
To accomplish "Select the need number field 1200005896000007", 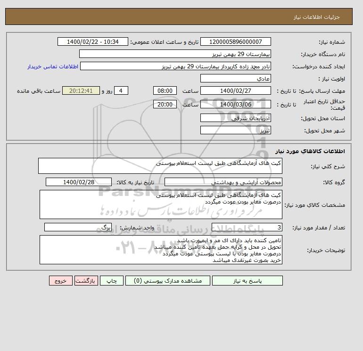I will pyautogui.click(x=235, y=41).
